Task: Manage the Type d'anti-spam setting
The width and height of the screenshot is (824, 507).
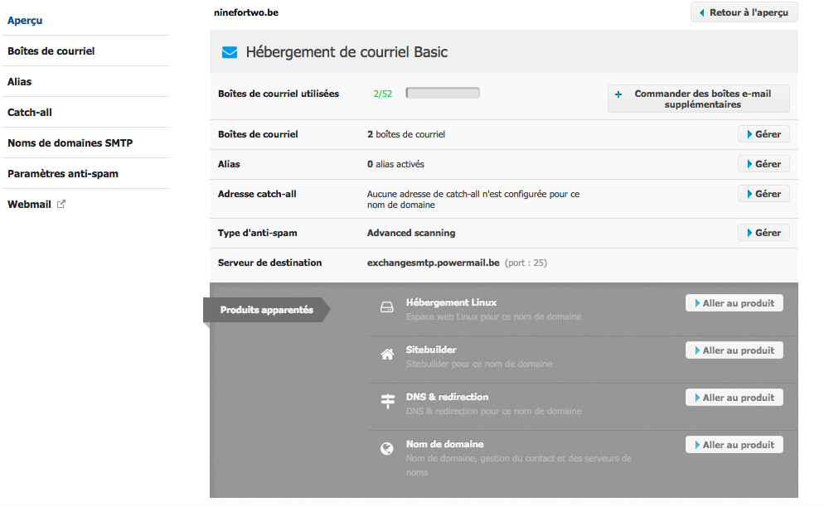Action: pyautogui.click(x=763, y=233)
